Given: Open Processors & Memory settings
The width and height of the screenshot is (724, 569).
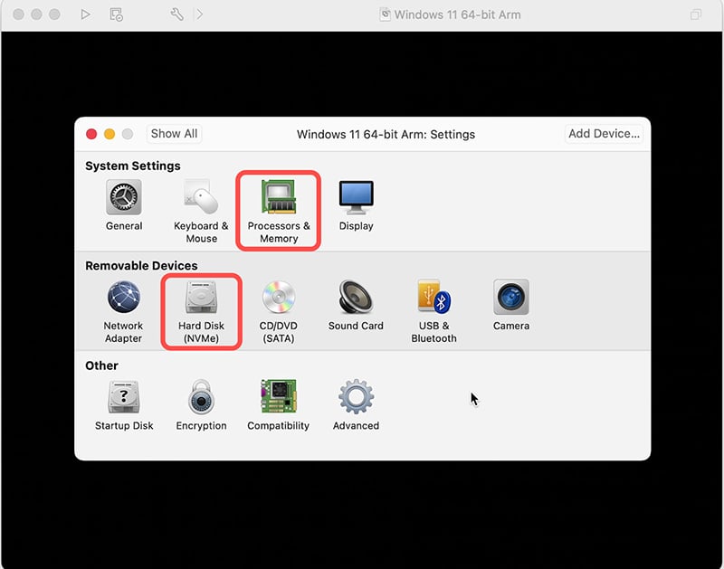Looking at the screenshot, I should pos(279,212).
